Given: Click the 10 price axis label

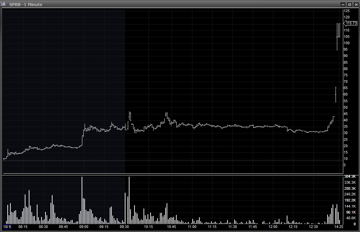Looking at the screenshot, I should click(346, 159).
